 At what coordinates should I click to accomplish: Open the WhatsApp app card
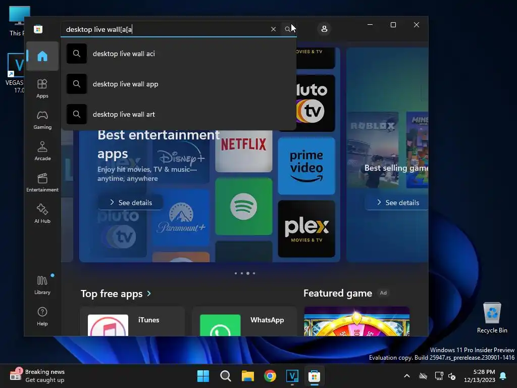[244, 321]
